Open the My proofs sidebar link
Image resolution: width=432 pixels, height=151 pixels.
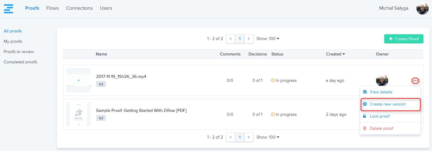coord(13,42)
